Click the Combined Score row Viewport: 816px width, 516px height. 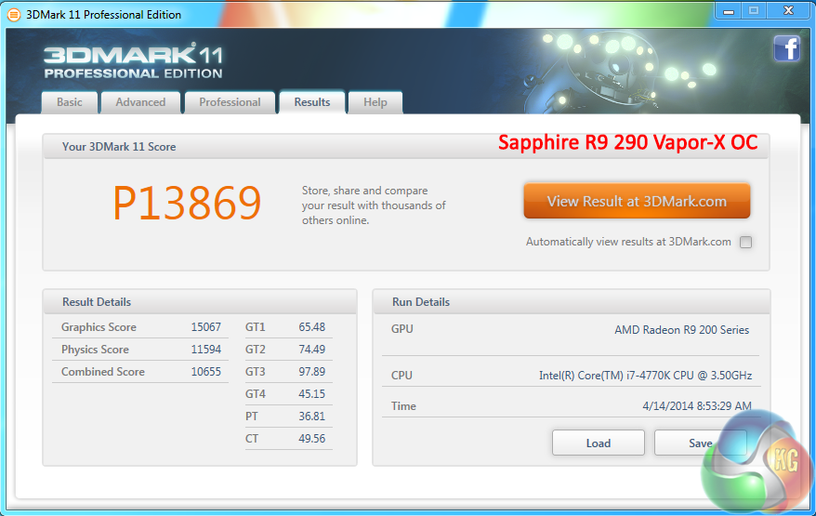(140, 372)
